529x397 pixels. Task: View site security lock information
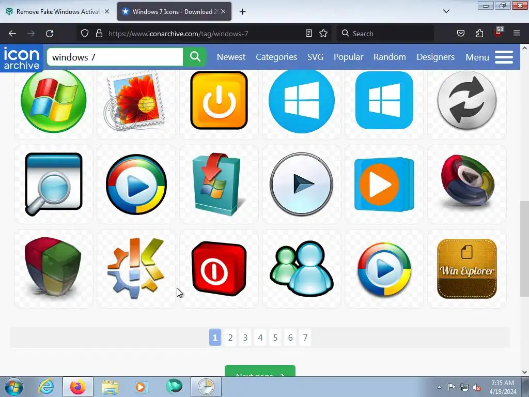click(x=99, y=34)
